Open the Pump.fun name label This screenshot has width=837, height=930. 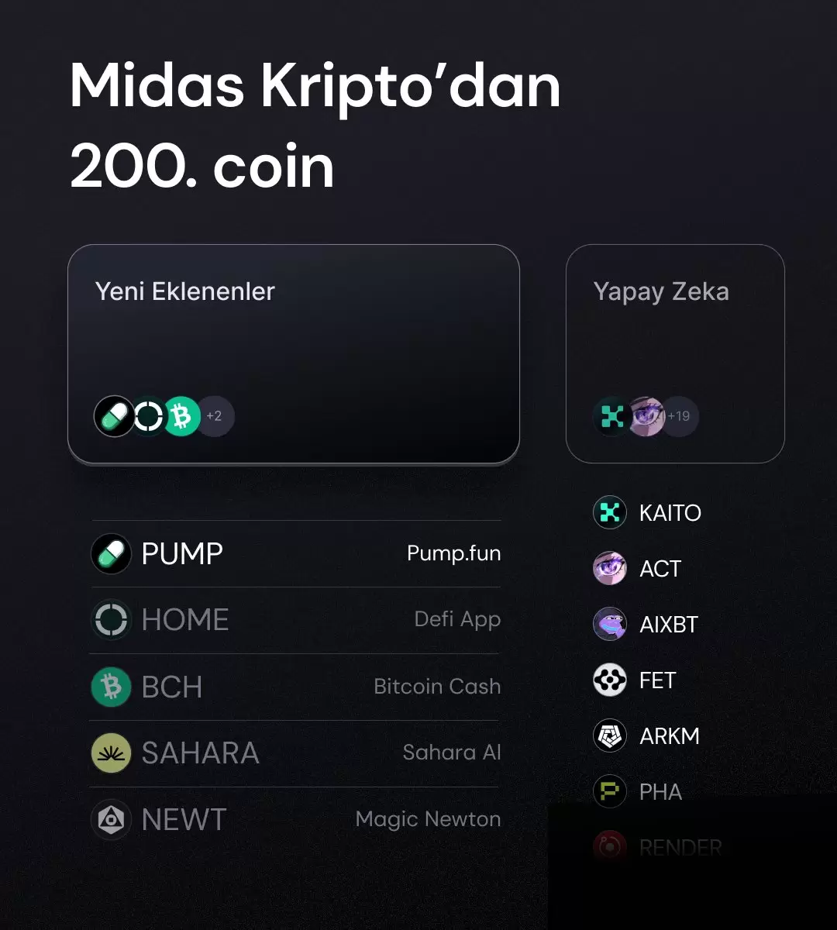point(454,553)
